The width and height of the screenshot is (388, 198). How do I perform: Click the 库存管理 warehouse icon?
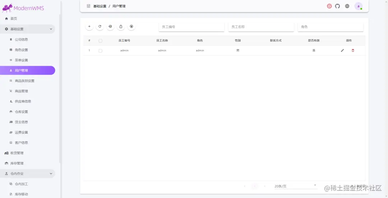6,164
